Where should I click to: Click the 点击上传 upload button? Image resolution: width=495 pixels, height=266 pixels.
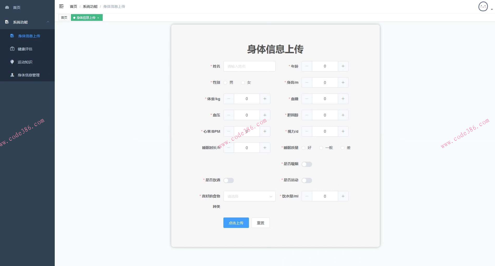pos(236,223)
